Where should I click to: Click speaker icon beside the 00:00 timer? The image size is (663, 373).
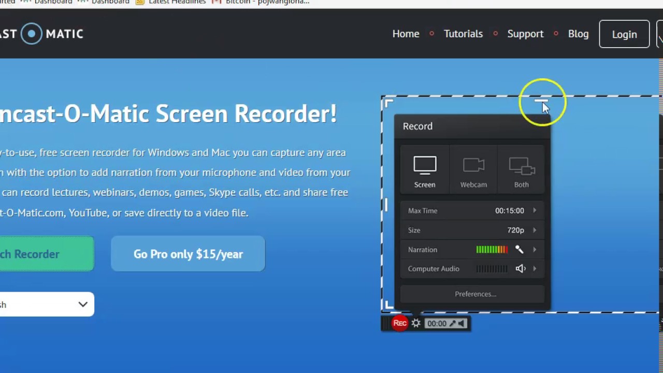click(461, 323)
